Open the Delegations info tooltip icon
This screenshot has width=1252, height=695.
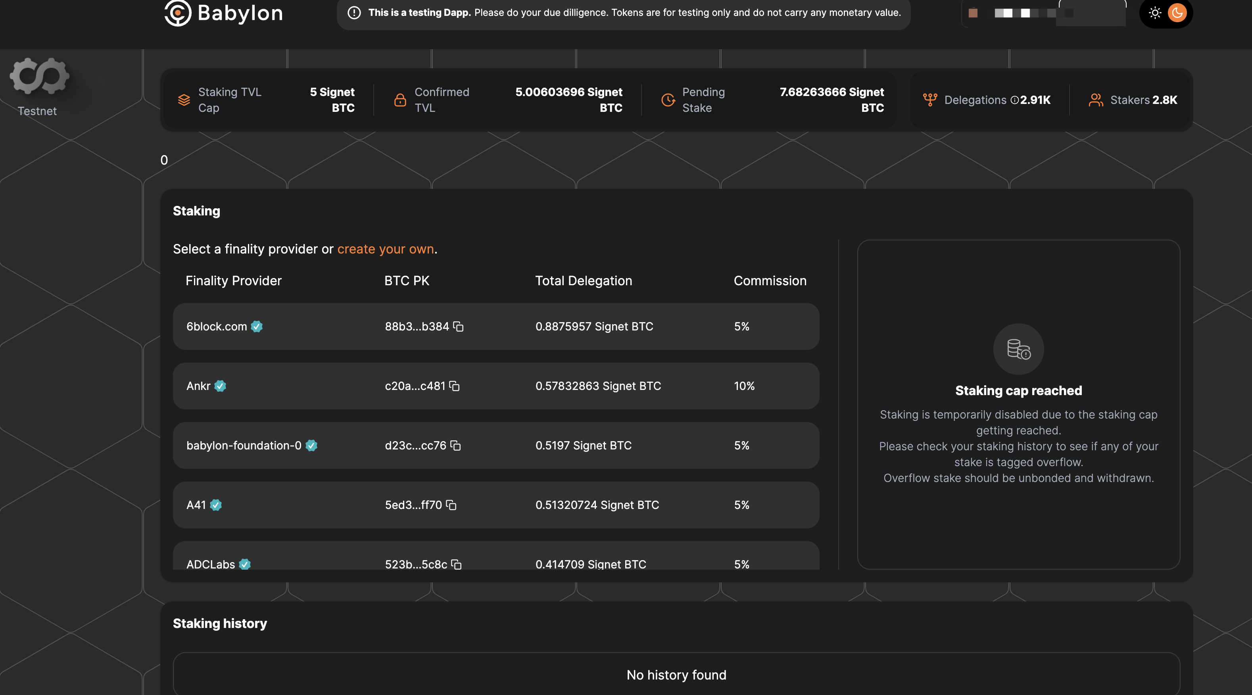(1014, 100)
